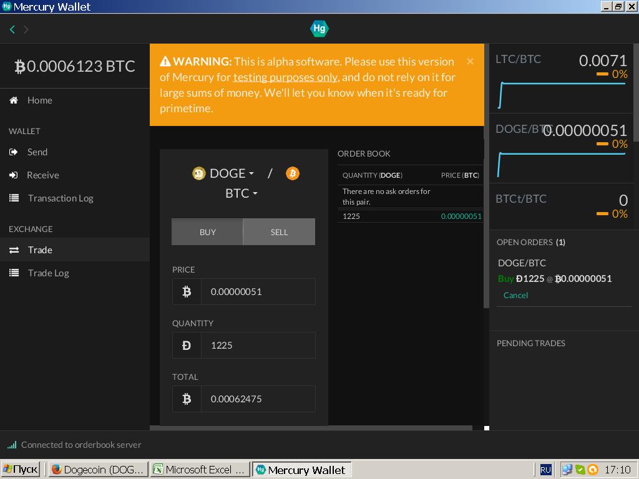
Task: Click the wallet balance 0.0006123 BTC
Action: [75, 66]
